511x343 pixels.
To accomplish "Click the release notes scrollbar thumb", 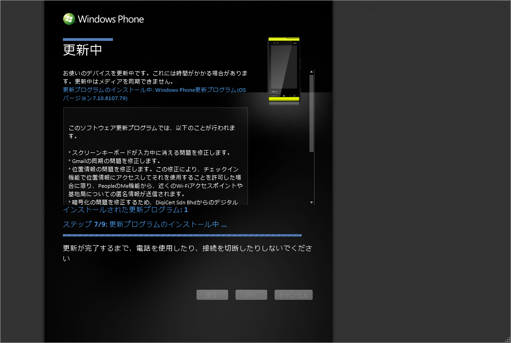I will pos(312,113).
